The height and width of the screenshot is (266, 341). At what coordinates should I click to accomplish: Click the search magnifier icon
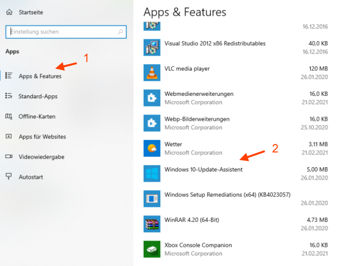(x=120, y=32)
